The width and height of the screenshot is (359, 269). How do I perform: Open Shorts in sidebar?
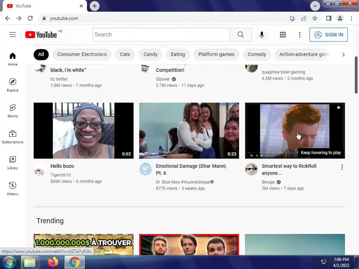click(13, 111)
